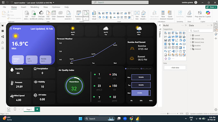Expand the current table

click(190, 35)
